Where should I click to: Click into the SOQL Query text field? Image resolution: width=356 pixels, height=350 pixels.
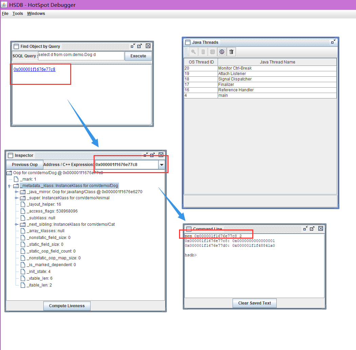pos(81,56)
